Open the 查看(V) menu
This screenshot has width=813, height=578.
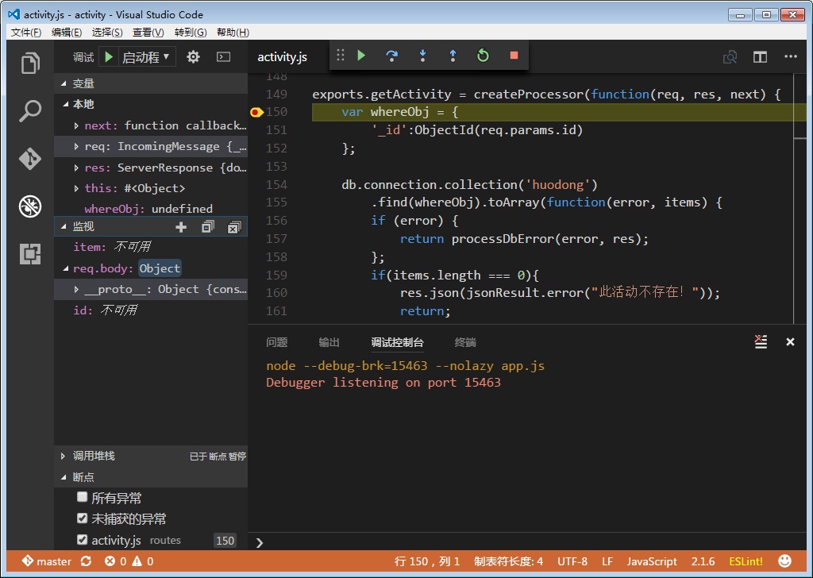coord(148,32)
